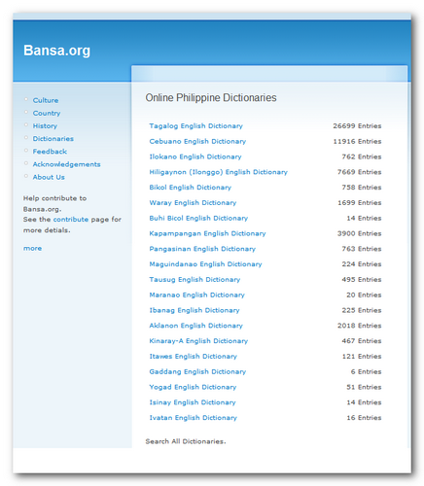Open the Culture menu link
Screen dimensions: 424x486
pyautogui.click(x=46, y=100)
